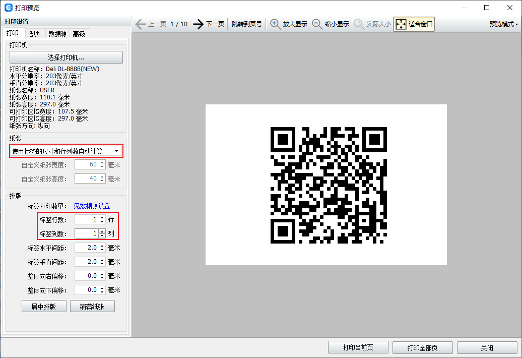Screen dimensions: 522x358
Task: Click the QR code preview page
Action: [327, 185]
